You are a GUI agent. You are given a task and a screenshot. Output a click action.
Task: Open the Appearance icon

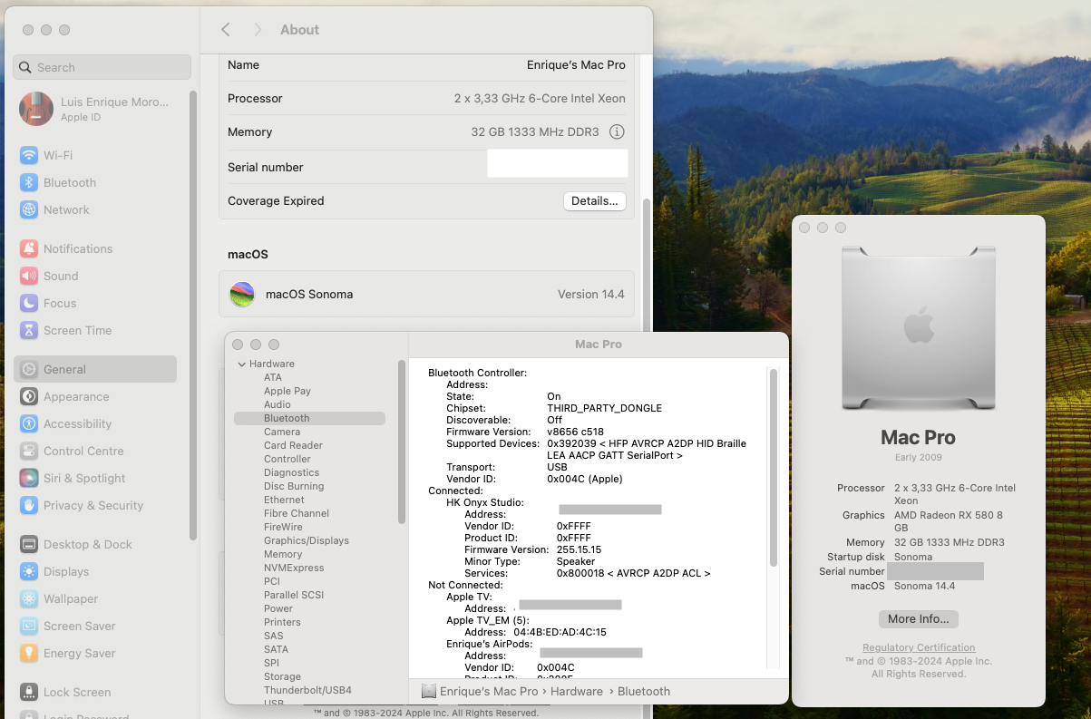click(29, 396)
